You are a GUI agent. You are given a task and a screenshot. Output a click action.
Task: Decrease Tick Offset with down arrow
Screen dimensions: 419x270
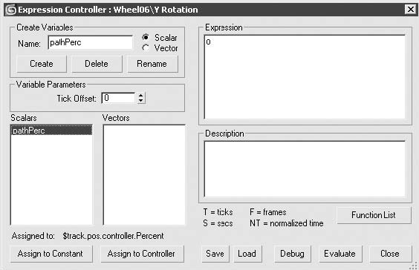tap(141, 101)
